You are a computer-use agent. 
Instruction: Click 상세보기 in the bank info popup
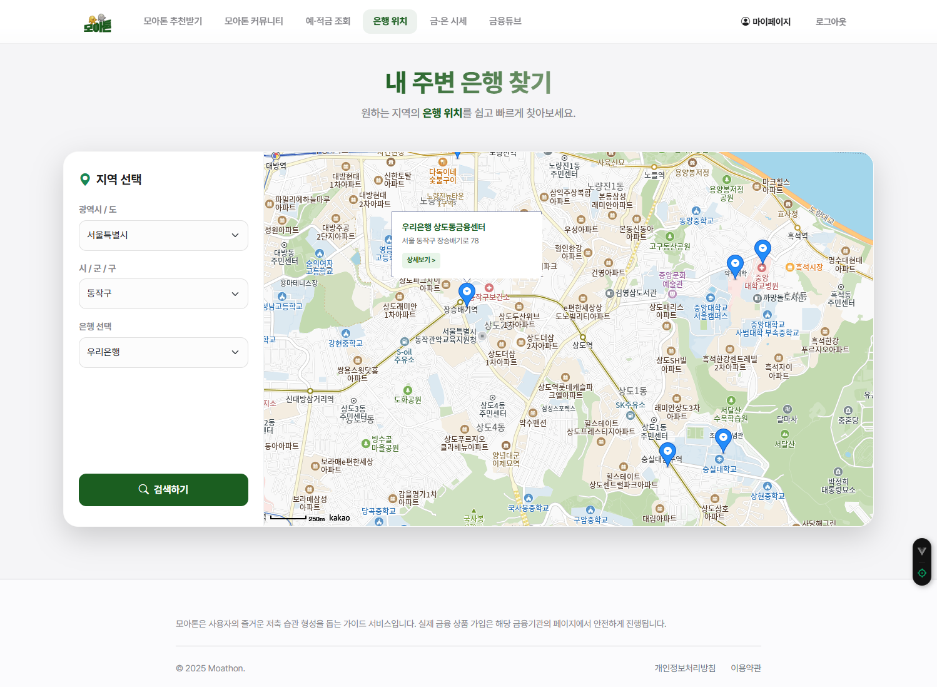point(421,260)
